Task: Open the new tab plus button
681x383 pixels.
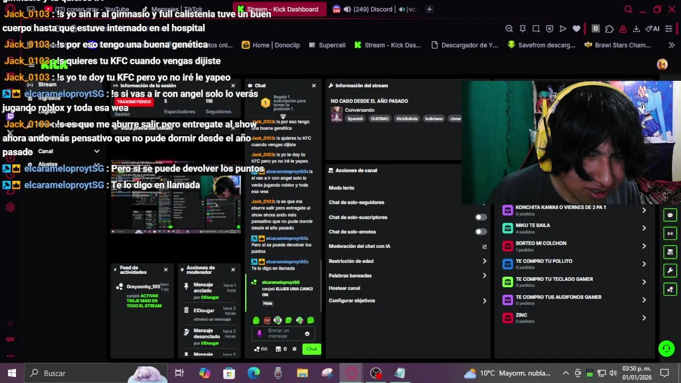Action: [x=429, y=9]
